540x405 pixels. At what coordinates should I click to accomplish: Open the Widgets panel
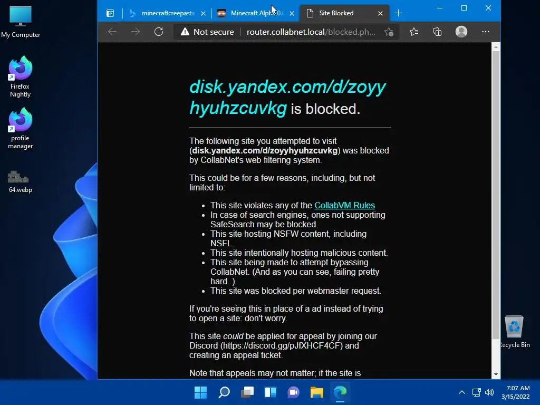point(271,392)
